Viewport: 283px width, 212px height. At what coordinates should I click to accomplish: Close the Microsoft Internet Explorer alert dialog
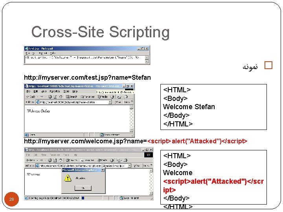pos(103,170)
